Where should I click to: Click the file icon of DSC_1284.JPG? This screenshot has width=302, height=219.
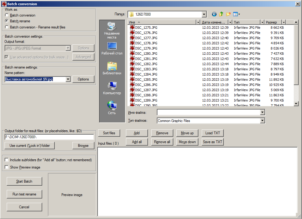pyautogui.click(x=132, y=74)
